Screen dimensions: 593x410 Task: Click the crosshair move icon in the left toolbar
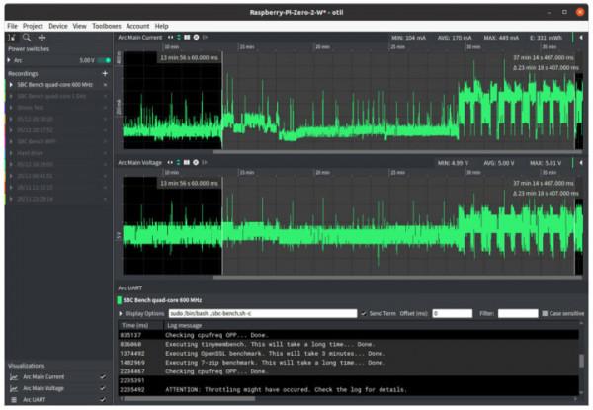(42, 37)
